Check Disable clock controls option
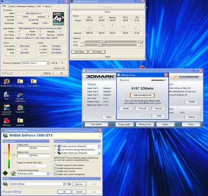 (55, 171)
